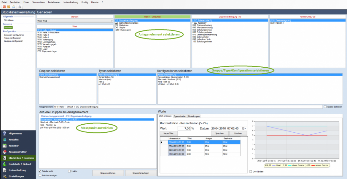
Task: Open Instandhaltung via its sidebar icon
Action: (x=4, y=170)
